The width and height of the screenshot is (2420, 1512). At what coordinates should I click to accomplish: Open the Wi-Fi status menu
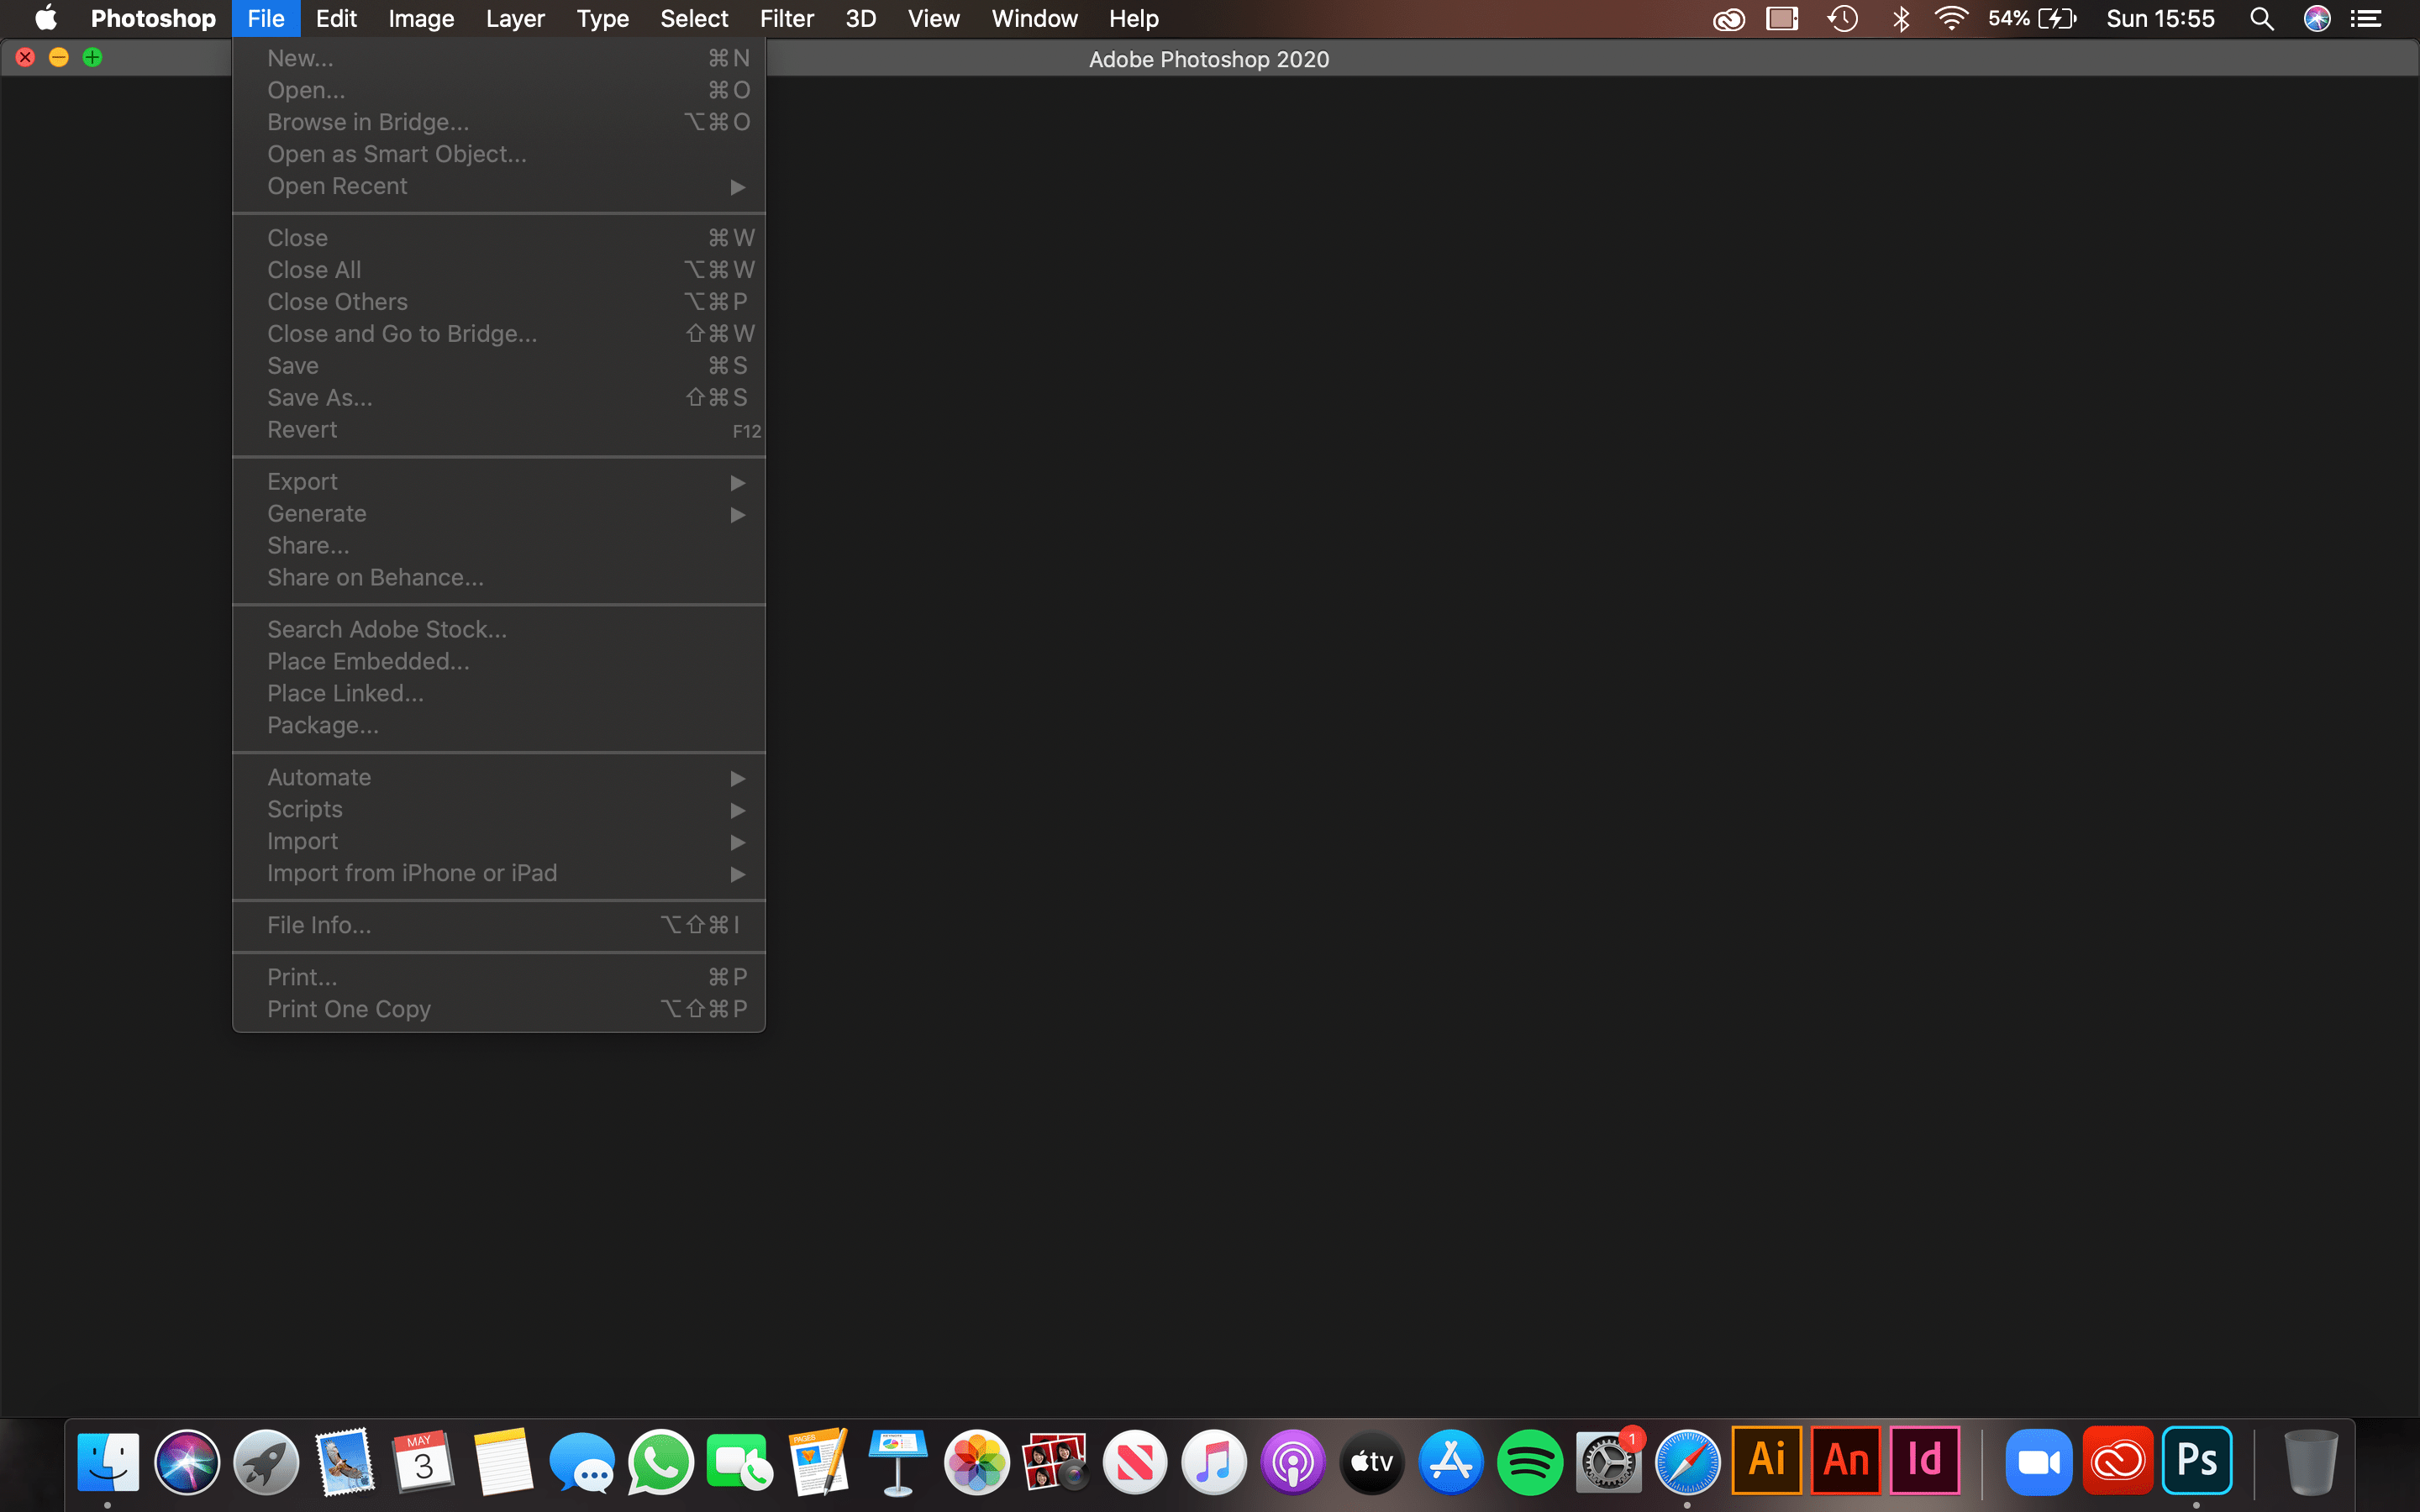click(1951, 18)
